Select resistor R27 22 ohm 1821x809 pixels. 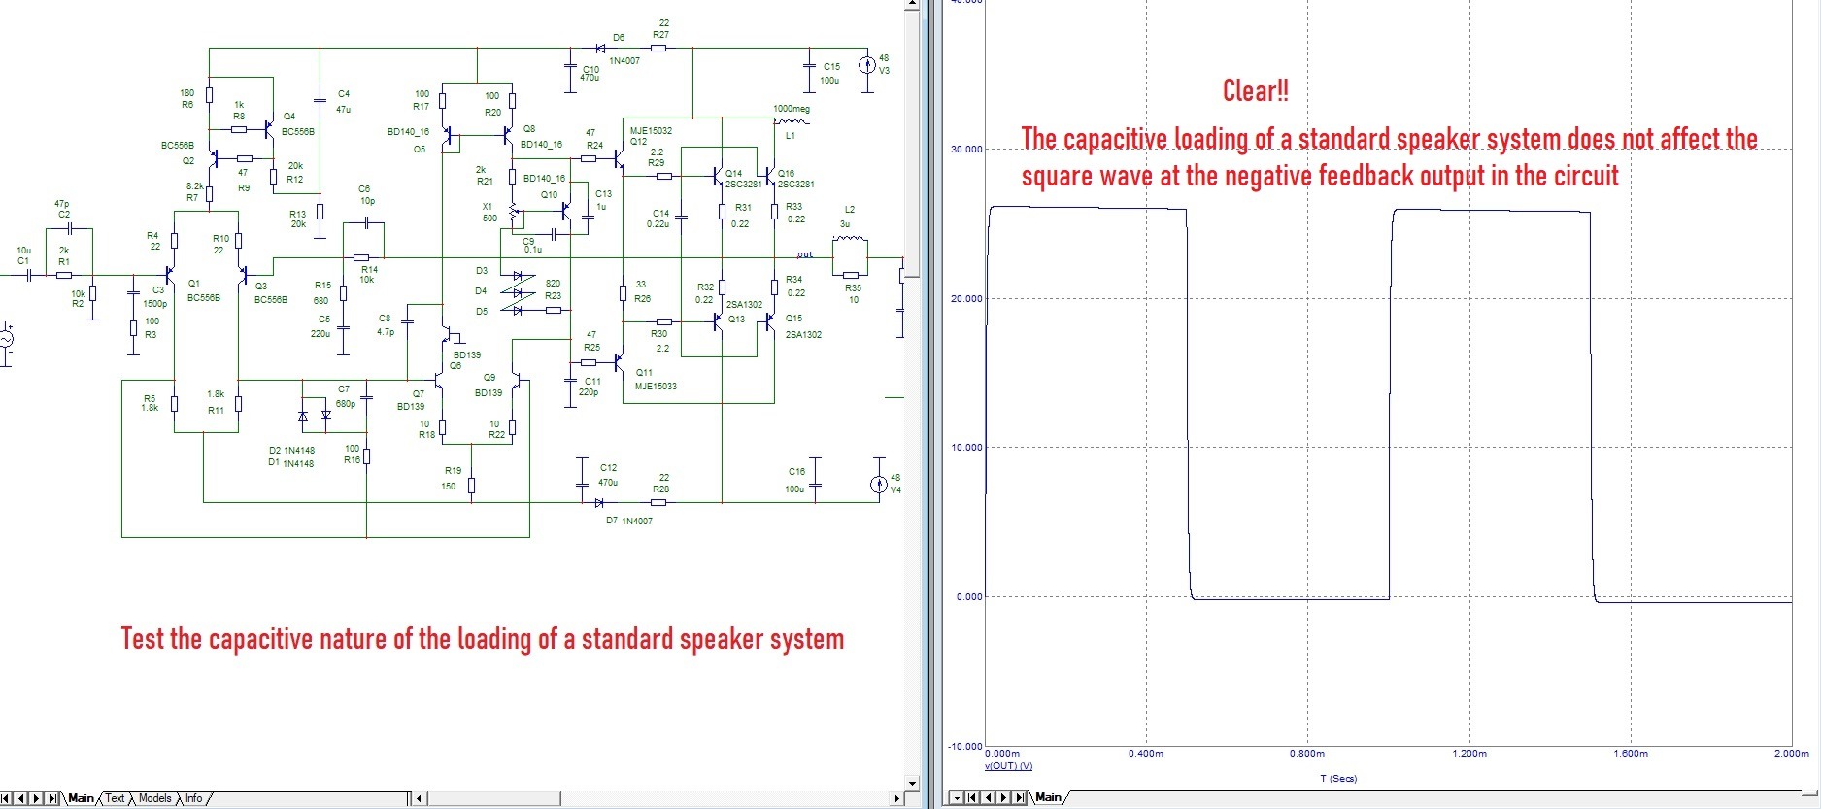click(659, 48)
